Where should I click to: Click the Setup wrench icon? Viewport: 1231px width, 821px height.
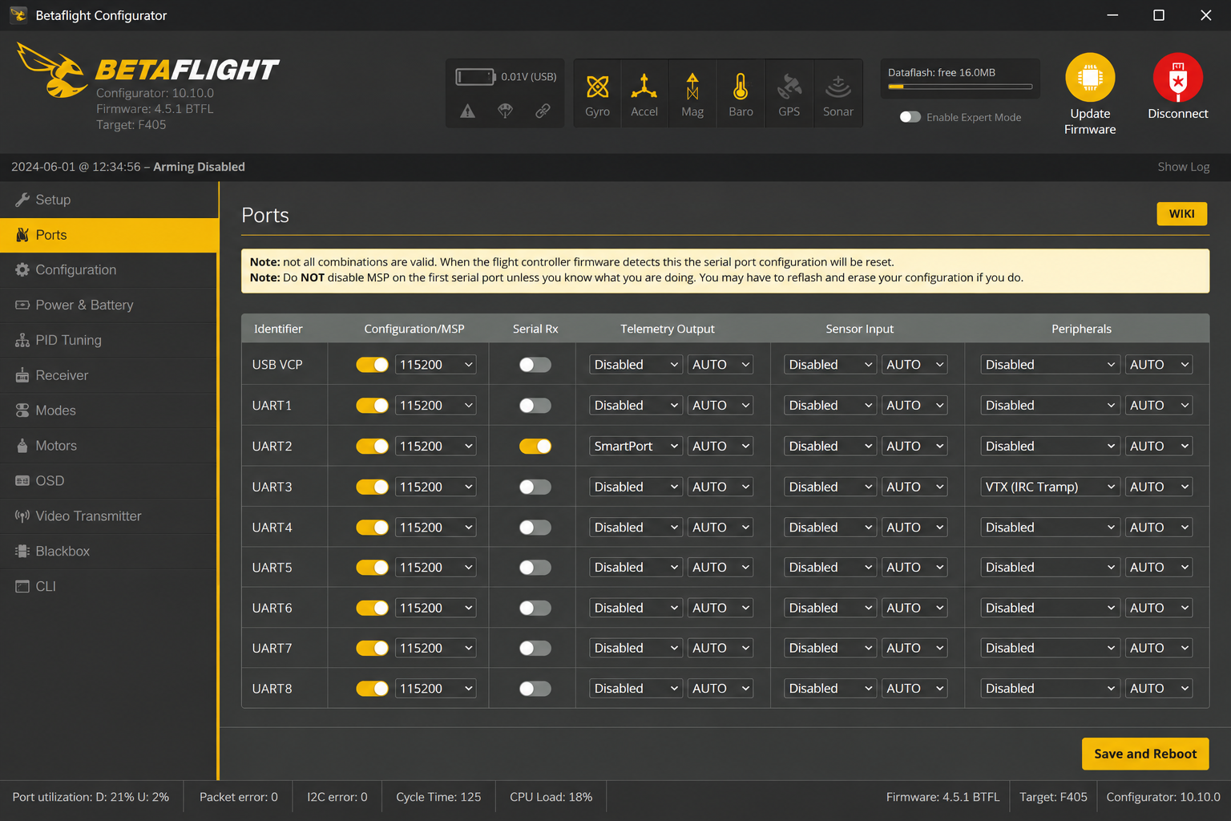coord(22,200)
